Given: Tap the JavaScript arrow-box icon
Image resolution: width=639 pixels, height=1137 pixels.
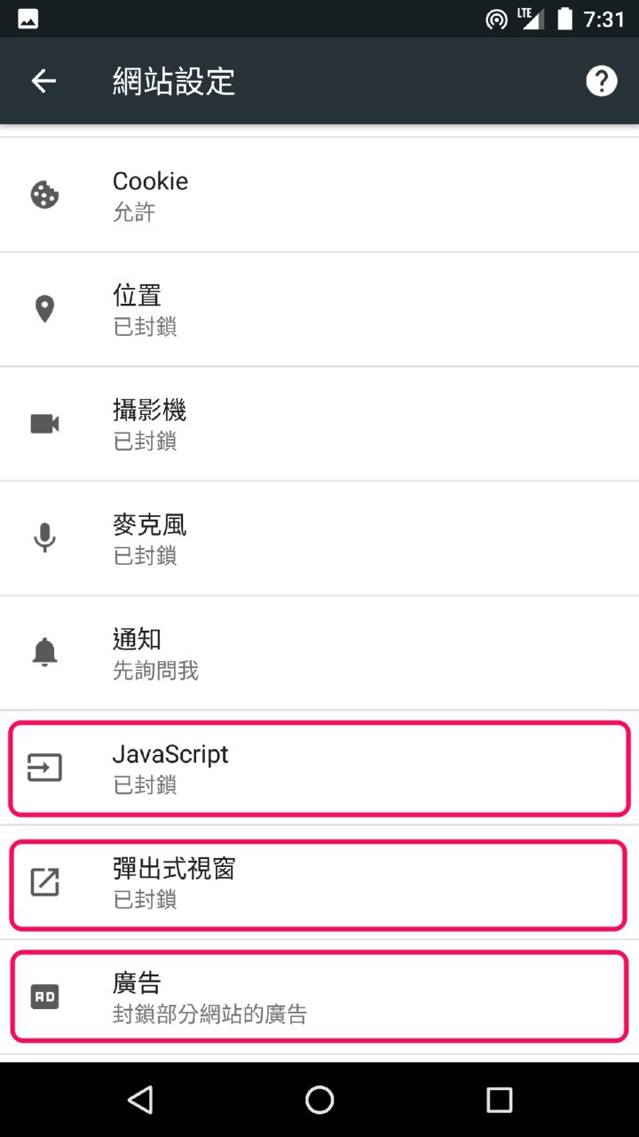Looking at the screenshot, I should (44, 767).
